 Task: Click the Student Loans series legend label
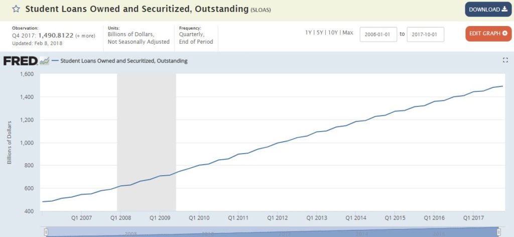click(124, 61)
